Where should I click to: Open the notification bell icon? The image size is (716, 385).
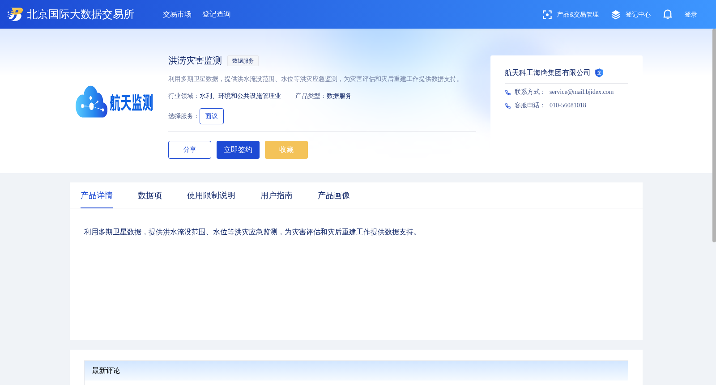pos(668,14)
